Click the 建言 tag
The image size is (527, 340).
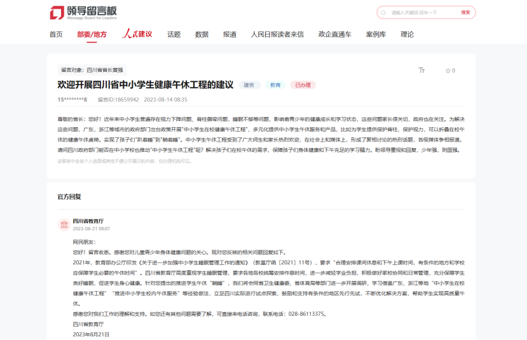pos(249,85)
